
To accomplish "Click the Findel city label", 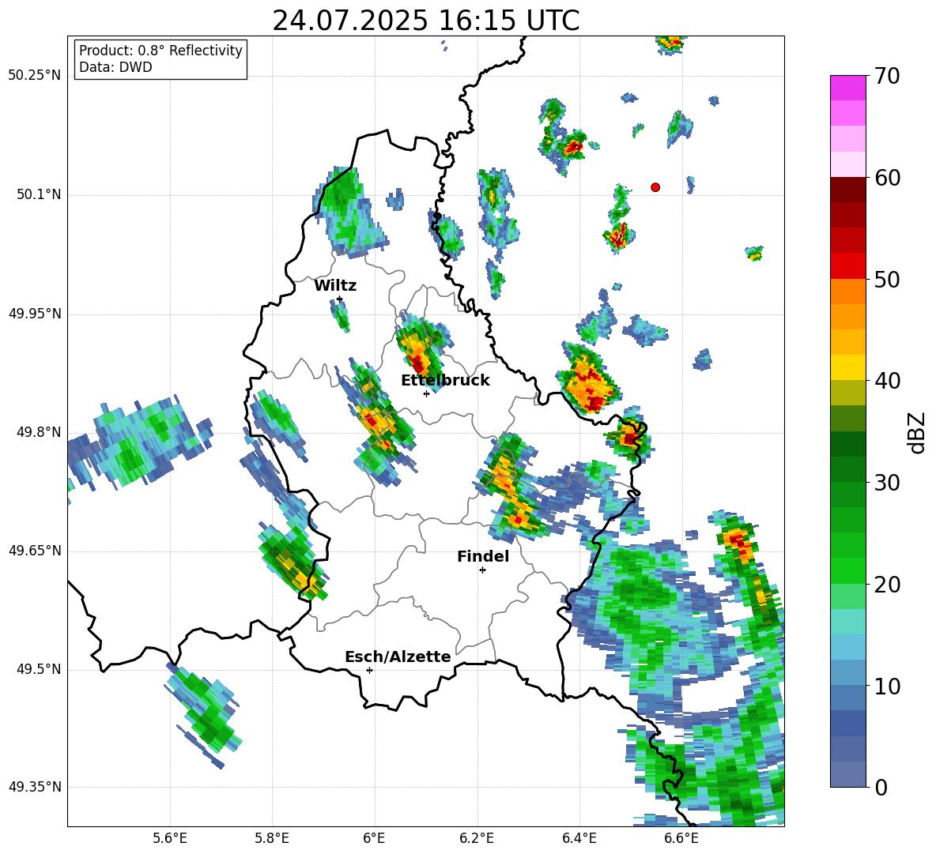I will pos(483,556).
